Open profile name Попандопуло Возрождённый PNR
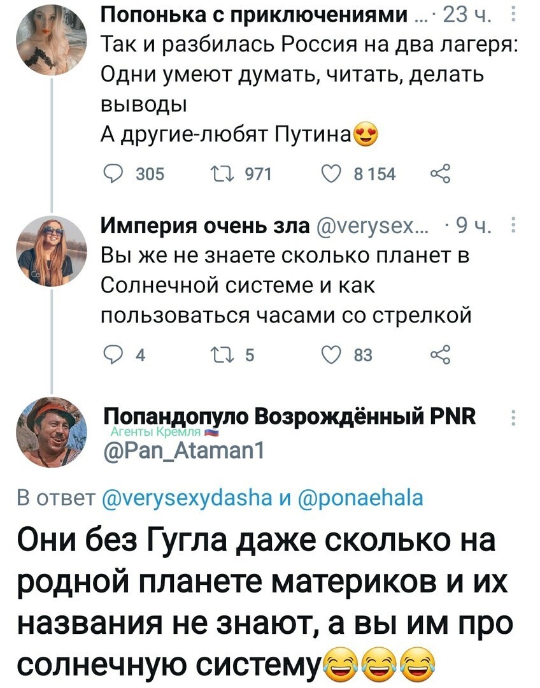540x688 pixels. 290,417
